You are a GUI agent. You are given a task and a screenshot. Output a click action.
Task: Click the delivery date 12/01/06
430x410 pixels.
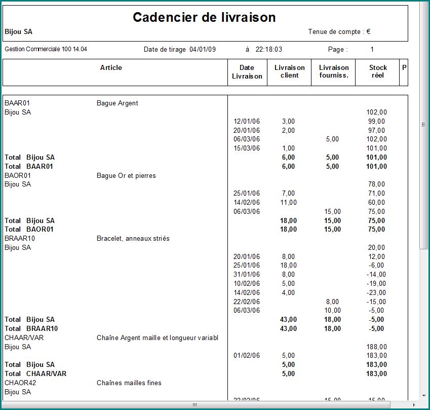tap(247, 121)
